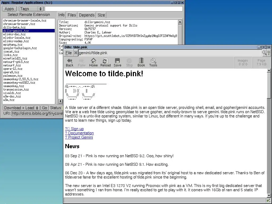Click the help question mark icon in Dillo
Image resolution: width=272 pixels, height=204 pixels.
point(269,53)
